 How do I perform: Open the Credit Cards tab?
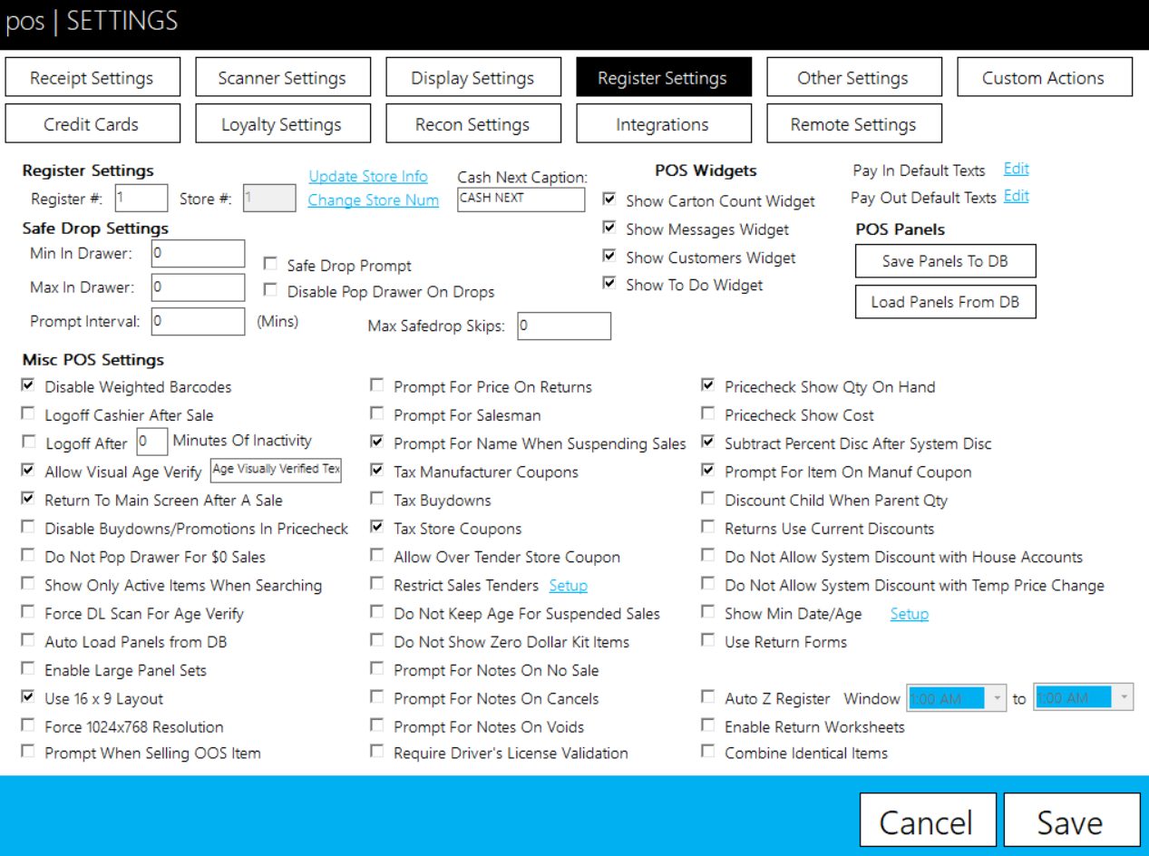pyautogui.click(x=92, y=124)
